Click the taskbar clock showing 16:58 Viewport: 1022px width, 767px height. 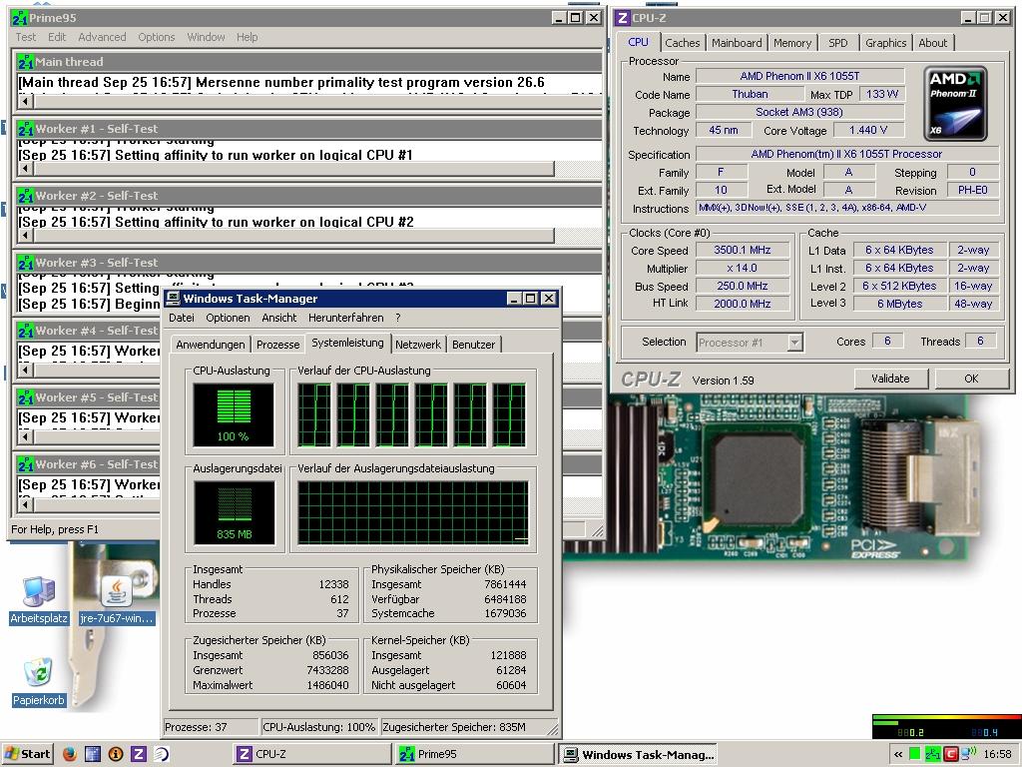[x=998, y=754]
